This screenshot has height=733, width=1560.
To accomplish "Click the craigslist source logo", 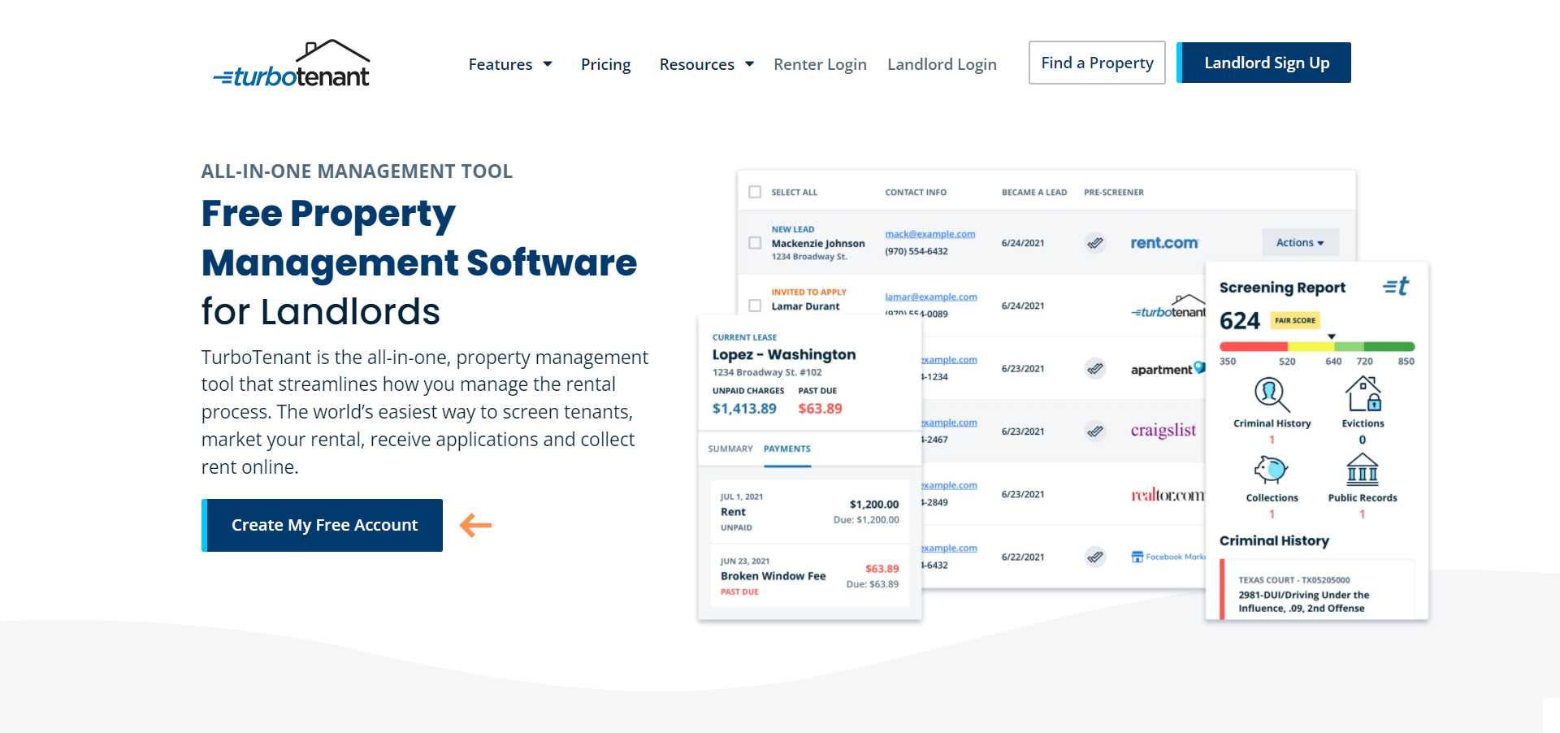I will [x=1163, y=431].
